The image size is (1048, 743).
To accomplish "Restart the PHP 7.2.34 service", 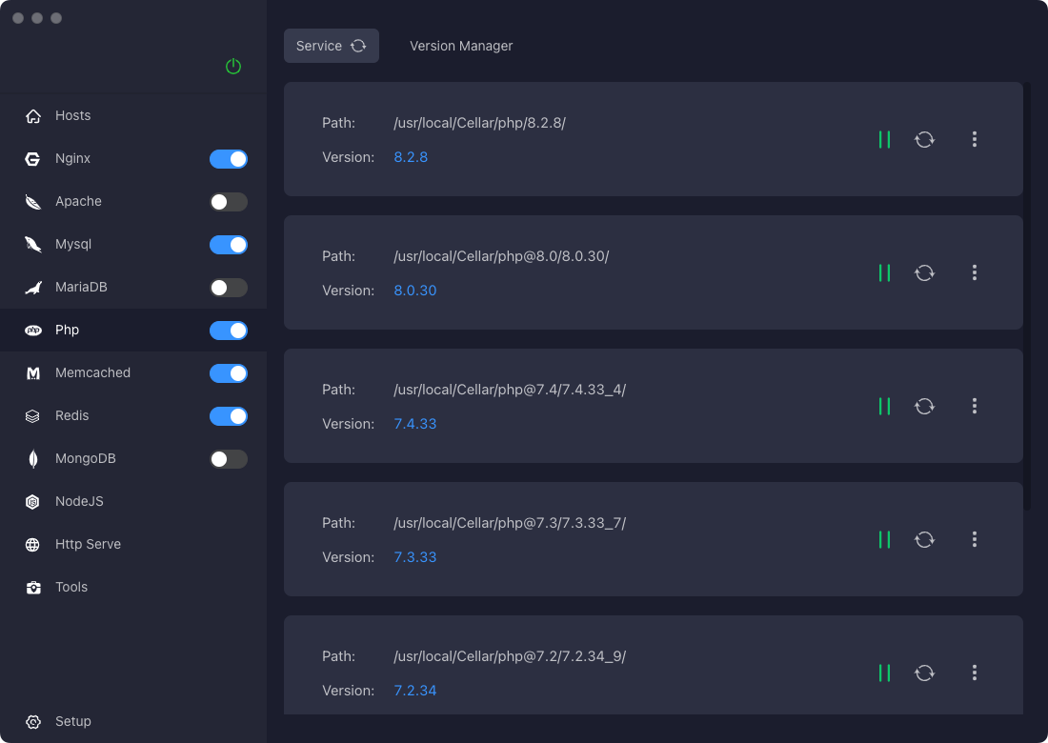I will pos(924,673).
